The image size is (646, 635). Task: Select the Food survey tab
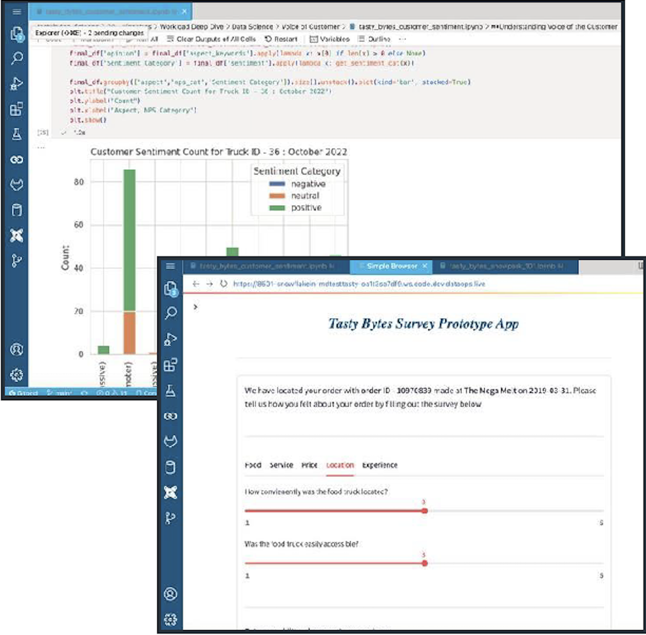(253, 465)
